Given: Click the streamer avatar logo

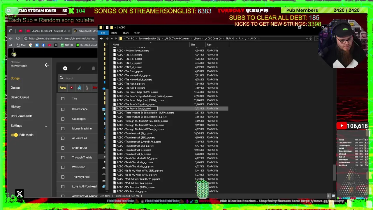Looking at the screenshot, I should (14, 53).
